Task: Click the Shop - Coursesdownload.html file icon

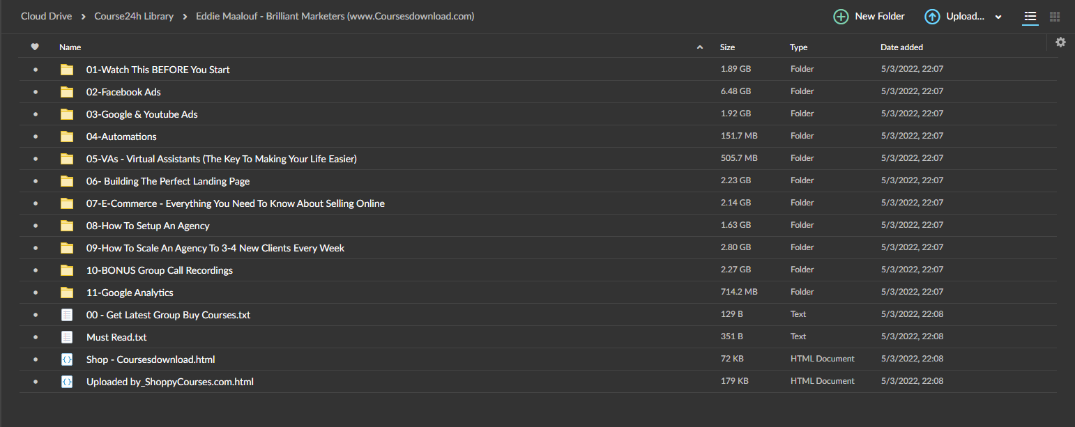Action: [67, 359]
